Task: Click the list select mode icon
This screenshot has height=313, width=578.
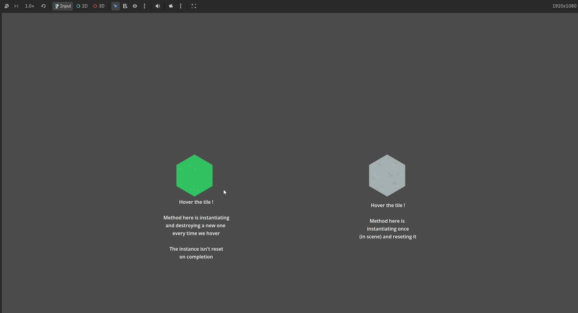Action: click(125, 6)
